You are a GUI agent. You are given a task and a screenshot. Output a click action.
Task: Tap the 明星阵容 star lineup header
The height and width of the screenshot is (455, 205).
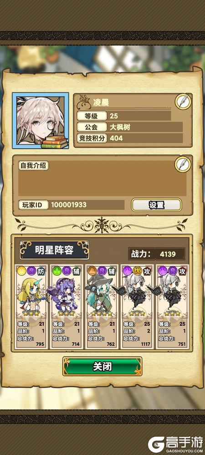(54, 250)
